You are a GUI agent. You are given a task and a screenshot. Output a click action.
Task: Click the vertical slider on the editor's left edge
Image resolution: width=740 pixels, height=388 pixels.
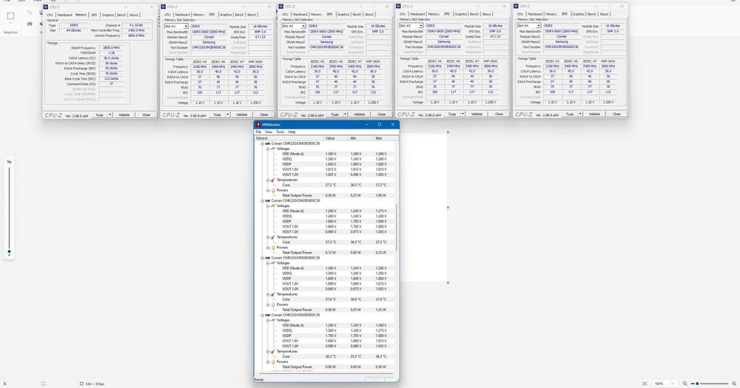[9, 208]
